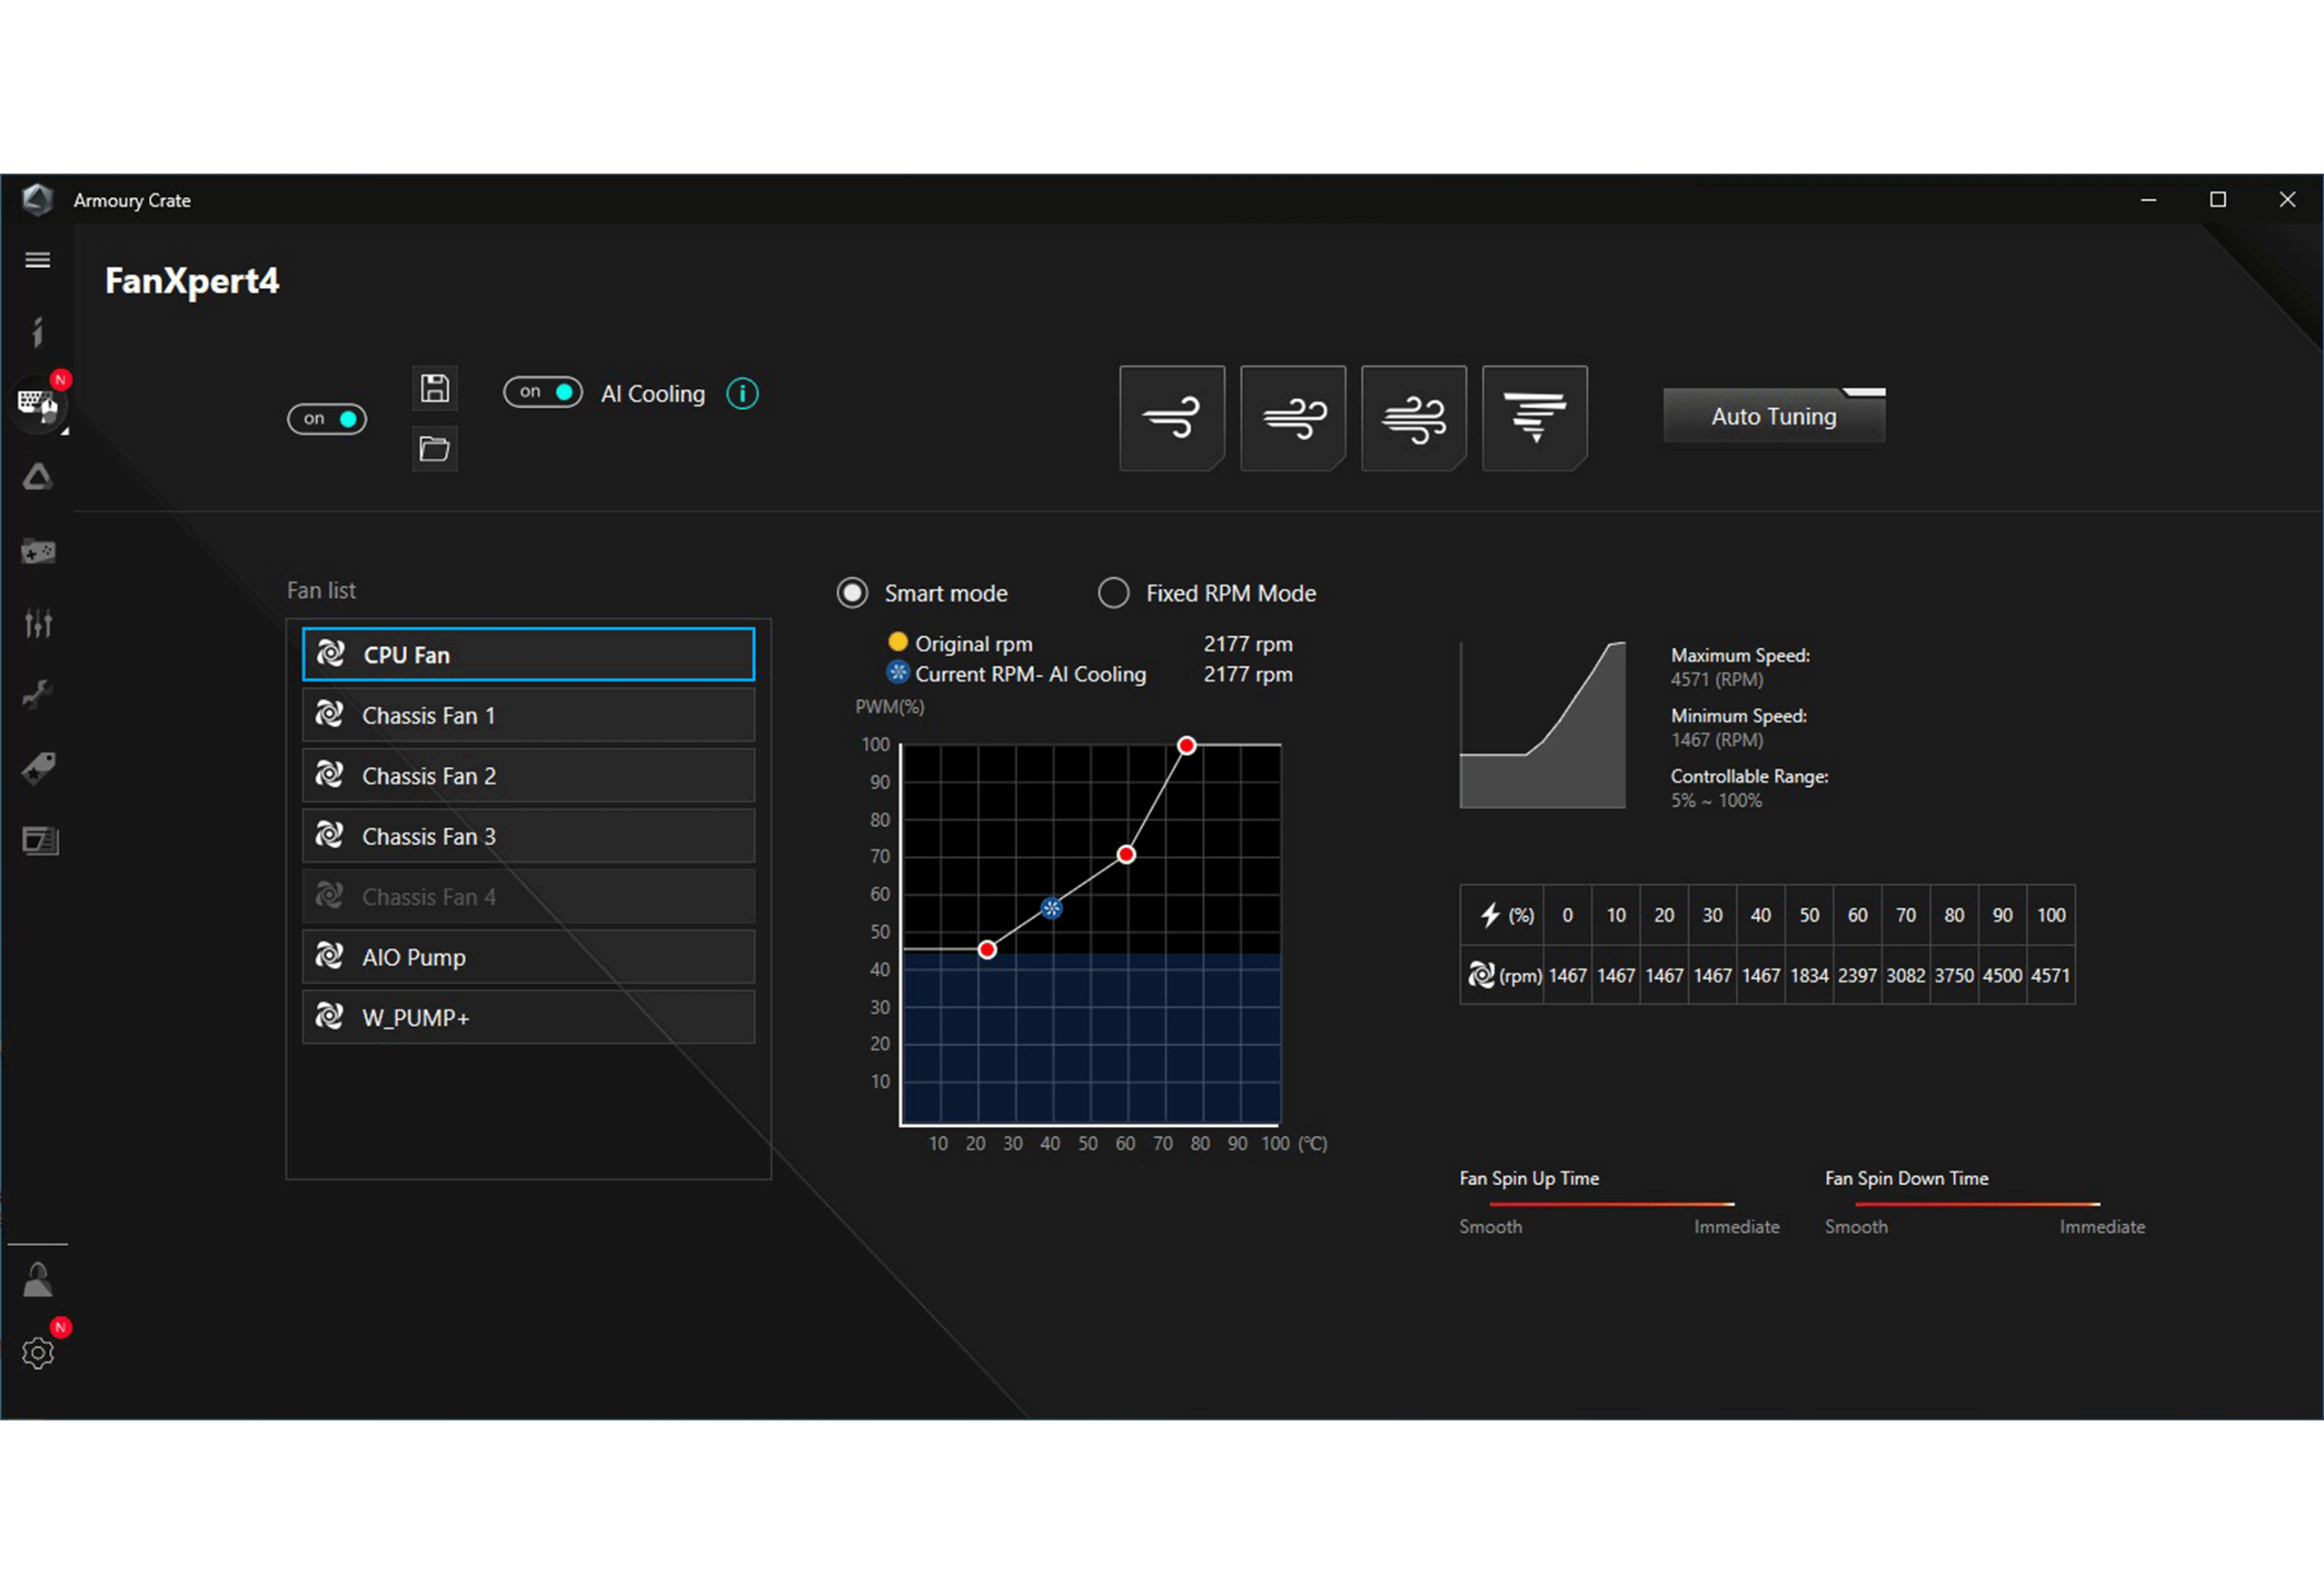Select Chassis Fan 3 in fan list
The width and height of the screenshot is (2324, 1594).
(x=529, y=836)
